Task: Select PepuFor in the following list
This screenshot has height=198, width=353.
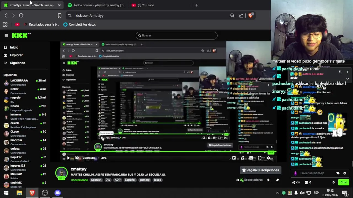Action: click(x=25, y=159)
